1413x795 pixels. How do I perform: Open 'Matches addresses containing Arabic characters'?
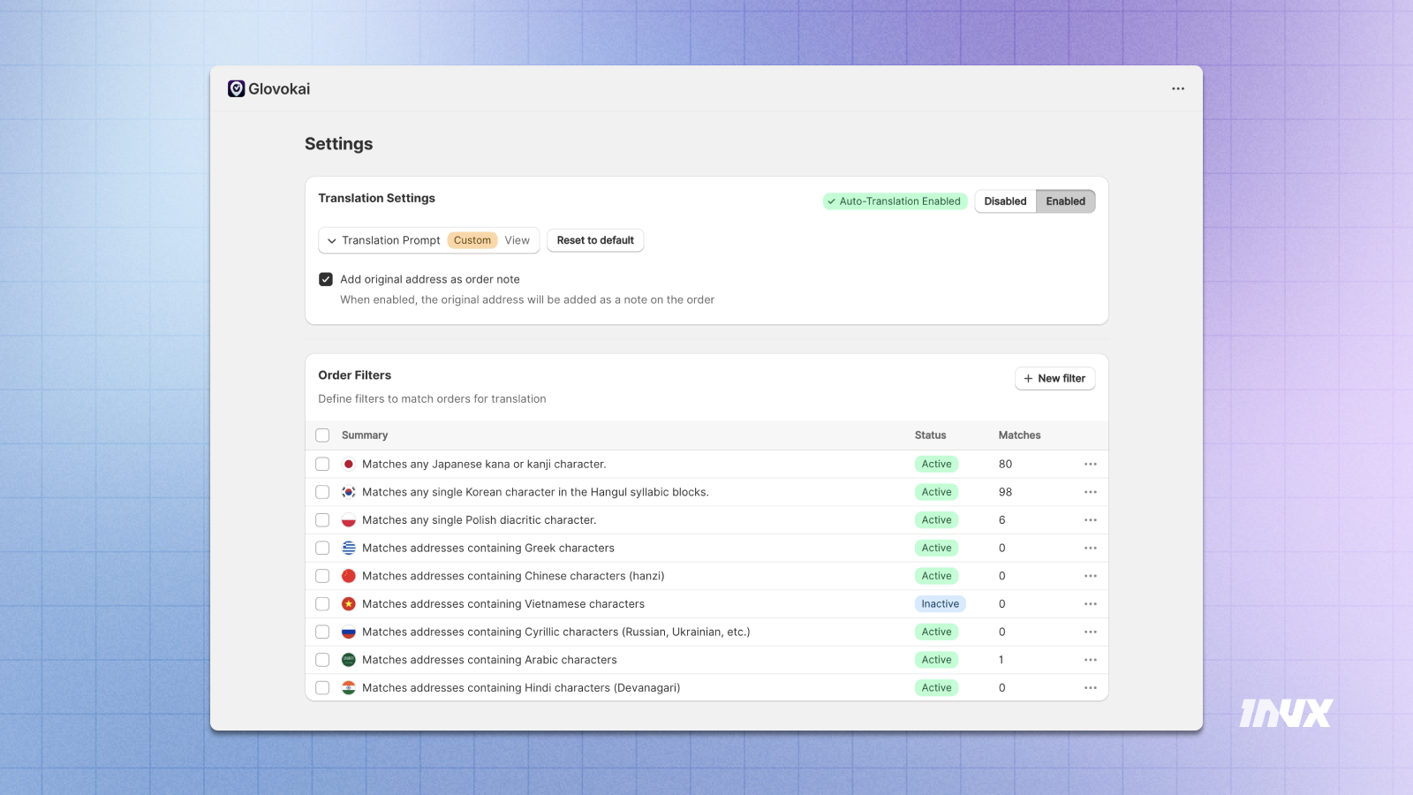489,660
